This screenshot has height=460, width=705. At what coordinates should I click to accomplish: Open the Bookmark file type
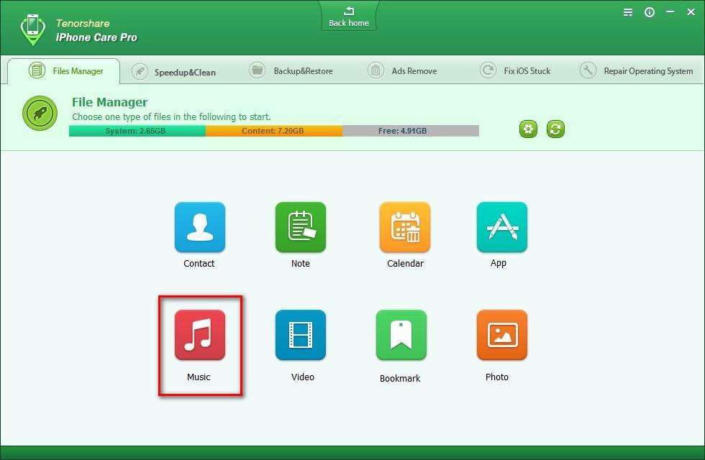point(401,335)
